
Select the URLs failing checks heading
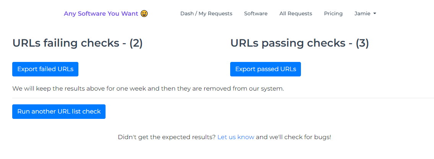tap(78, 43)
